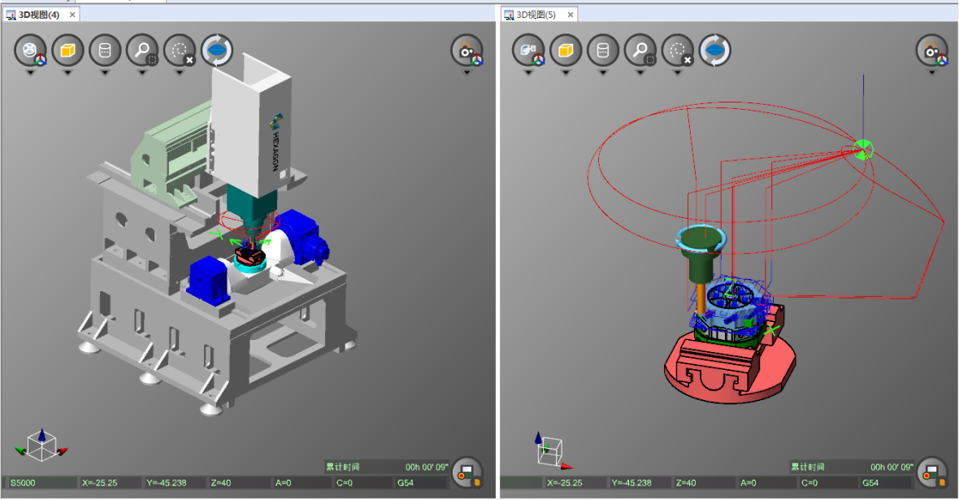Activate zoom window tool in 3D视图(5)
959x500 pixels.
640,50
